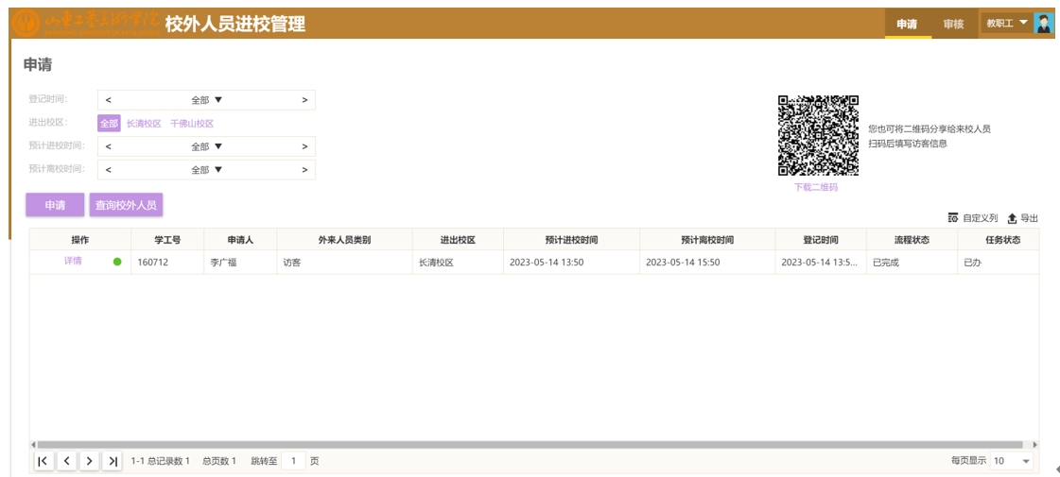The height and width of the screenshot is (477, 1060).
Task: Click the 自定义列 column settings icon
Action: pos(953,218)
